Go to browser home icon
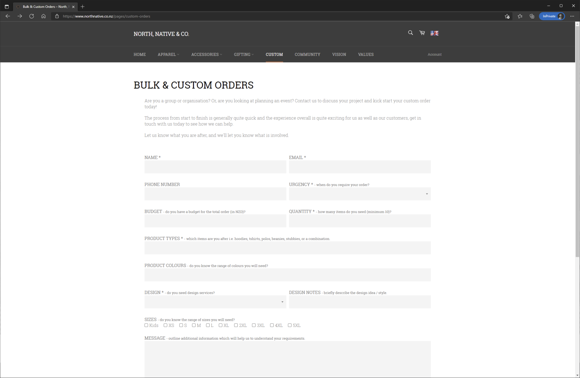 pyautogui.click(x=43, y=16)
